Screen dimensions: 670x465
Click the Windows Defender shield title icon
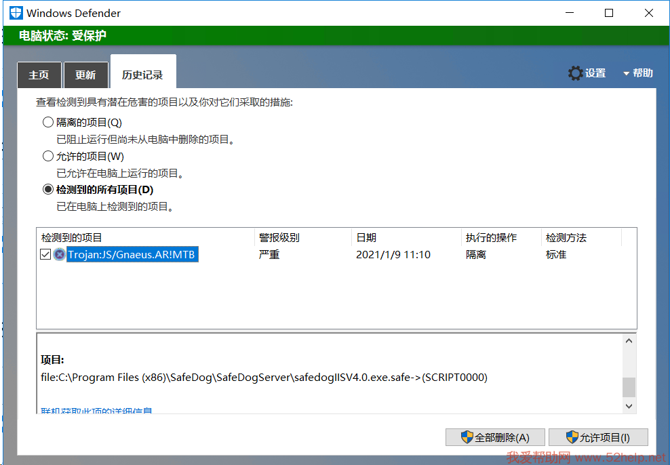point(16,13)
